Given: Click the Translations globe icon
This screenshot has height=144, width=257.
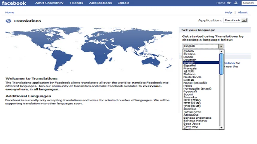Looking at the screenshot, I should [8, 21].
